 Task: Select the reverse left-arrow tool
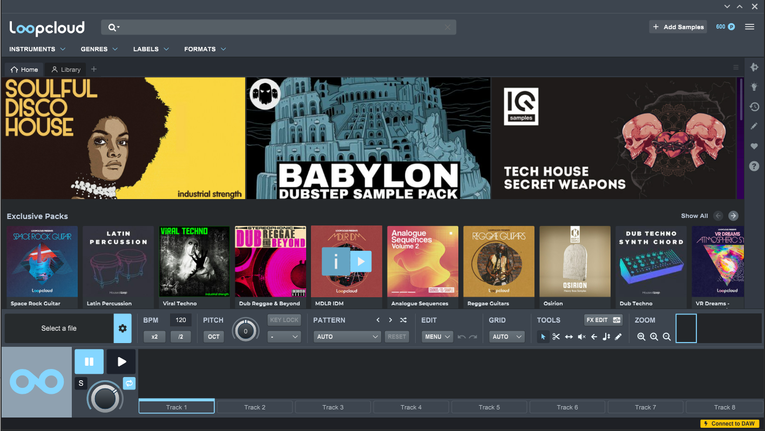594,337
